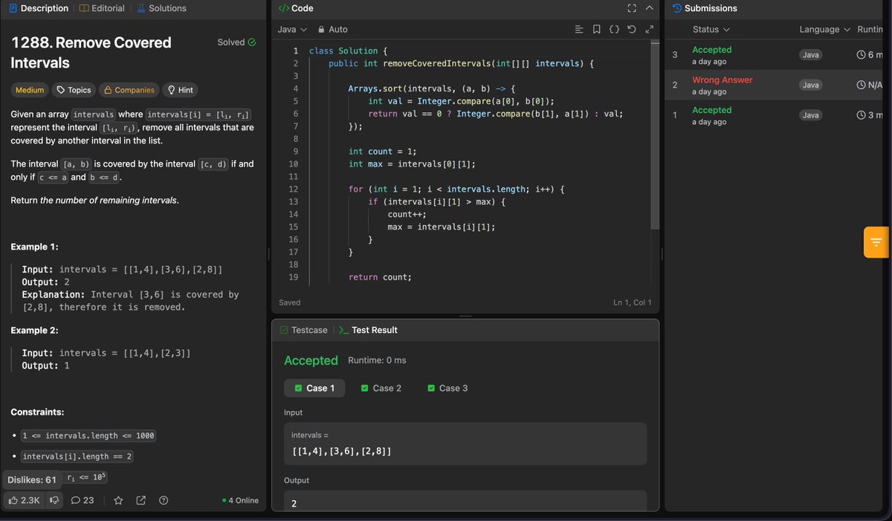Open the Companies list
Viewport: 892px width, 521px height.
[x=128, y=90]
